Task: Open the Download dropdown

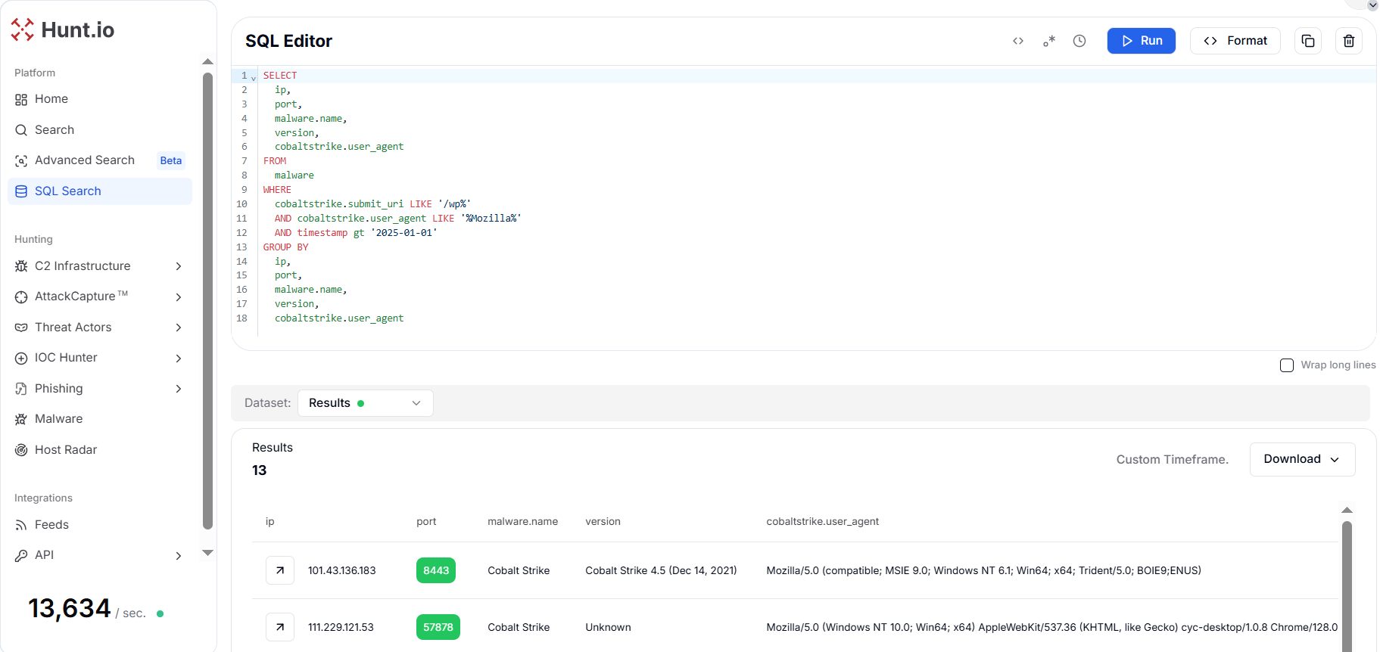Action: click(x=1302, y=459)
